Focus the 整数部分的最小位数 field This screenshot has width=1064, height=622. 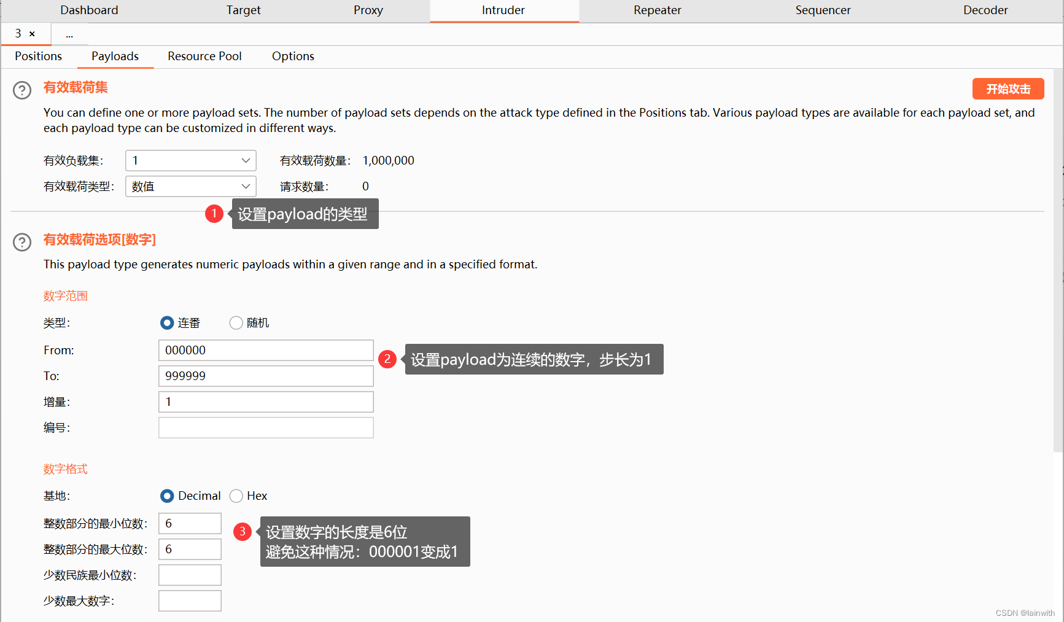[190, 524]
